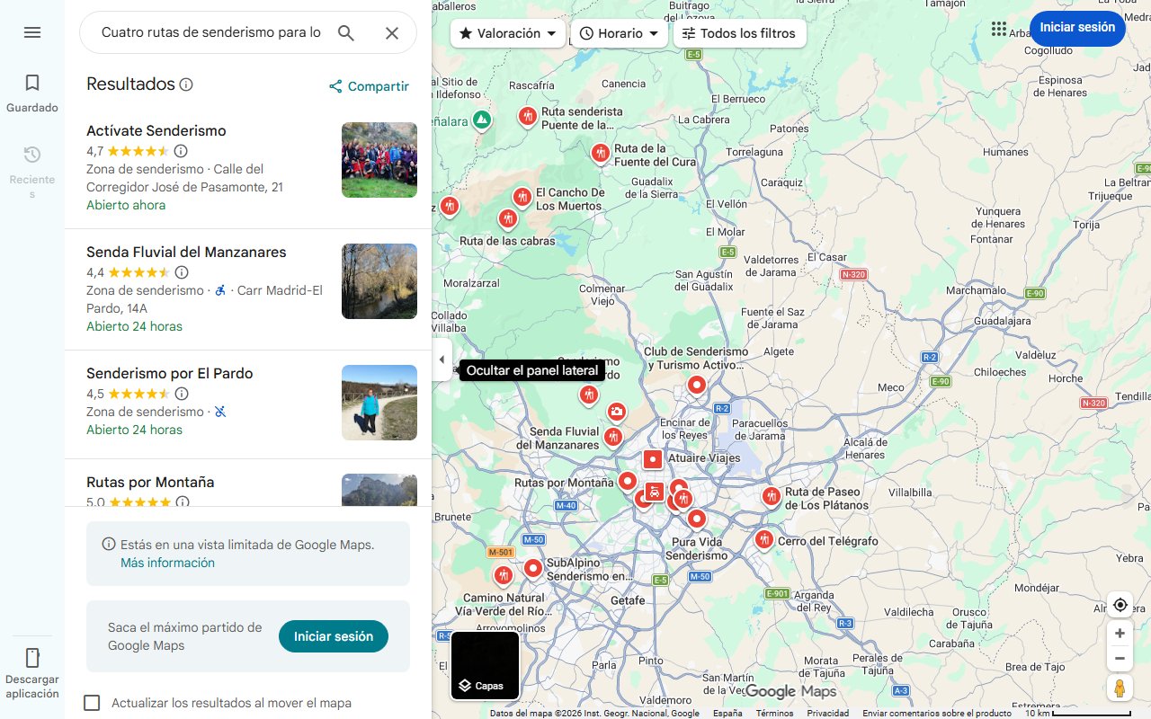Toggle the Valoración filter

pyautogui.click(x=500, y=33)
